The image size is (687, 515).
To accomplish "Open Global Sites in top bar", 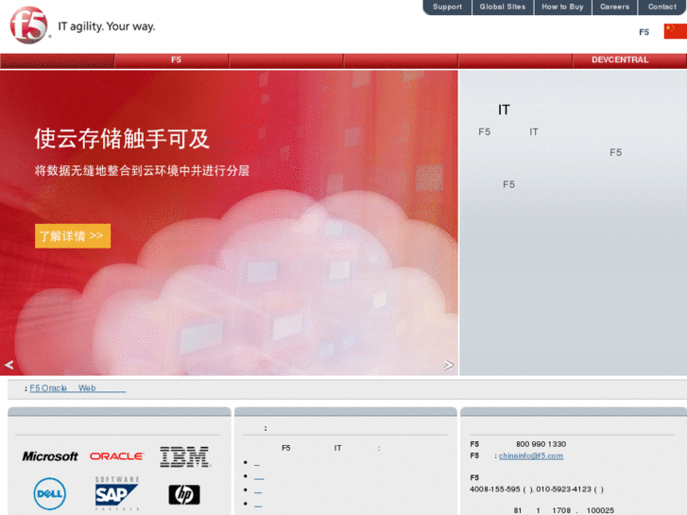I will click(503, 7).
